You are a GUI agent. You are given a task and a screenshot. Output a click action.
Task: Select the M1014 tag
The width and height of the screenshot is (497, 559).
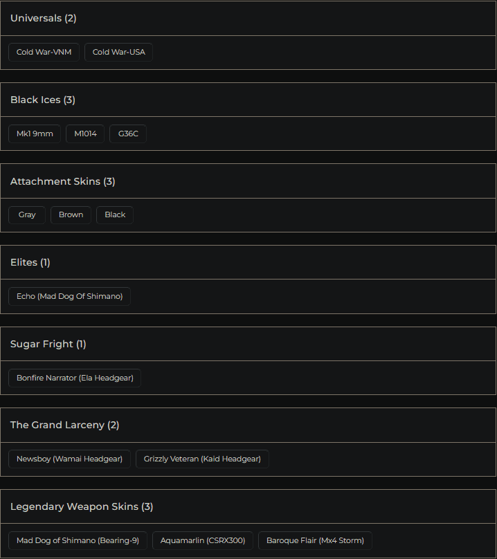click(85, 134)
